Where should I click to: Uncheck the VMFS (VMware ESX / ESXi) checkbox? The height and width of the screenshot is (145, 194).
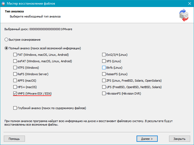15,94
